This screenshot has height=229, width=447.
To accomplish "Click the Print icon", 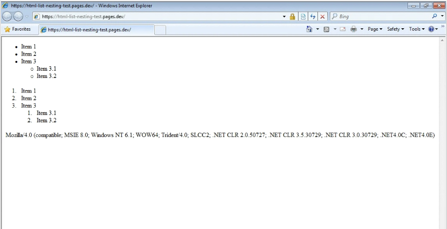I will pyautogui.click(x=354, y=29).
